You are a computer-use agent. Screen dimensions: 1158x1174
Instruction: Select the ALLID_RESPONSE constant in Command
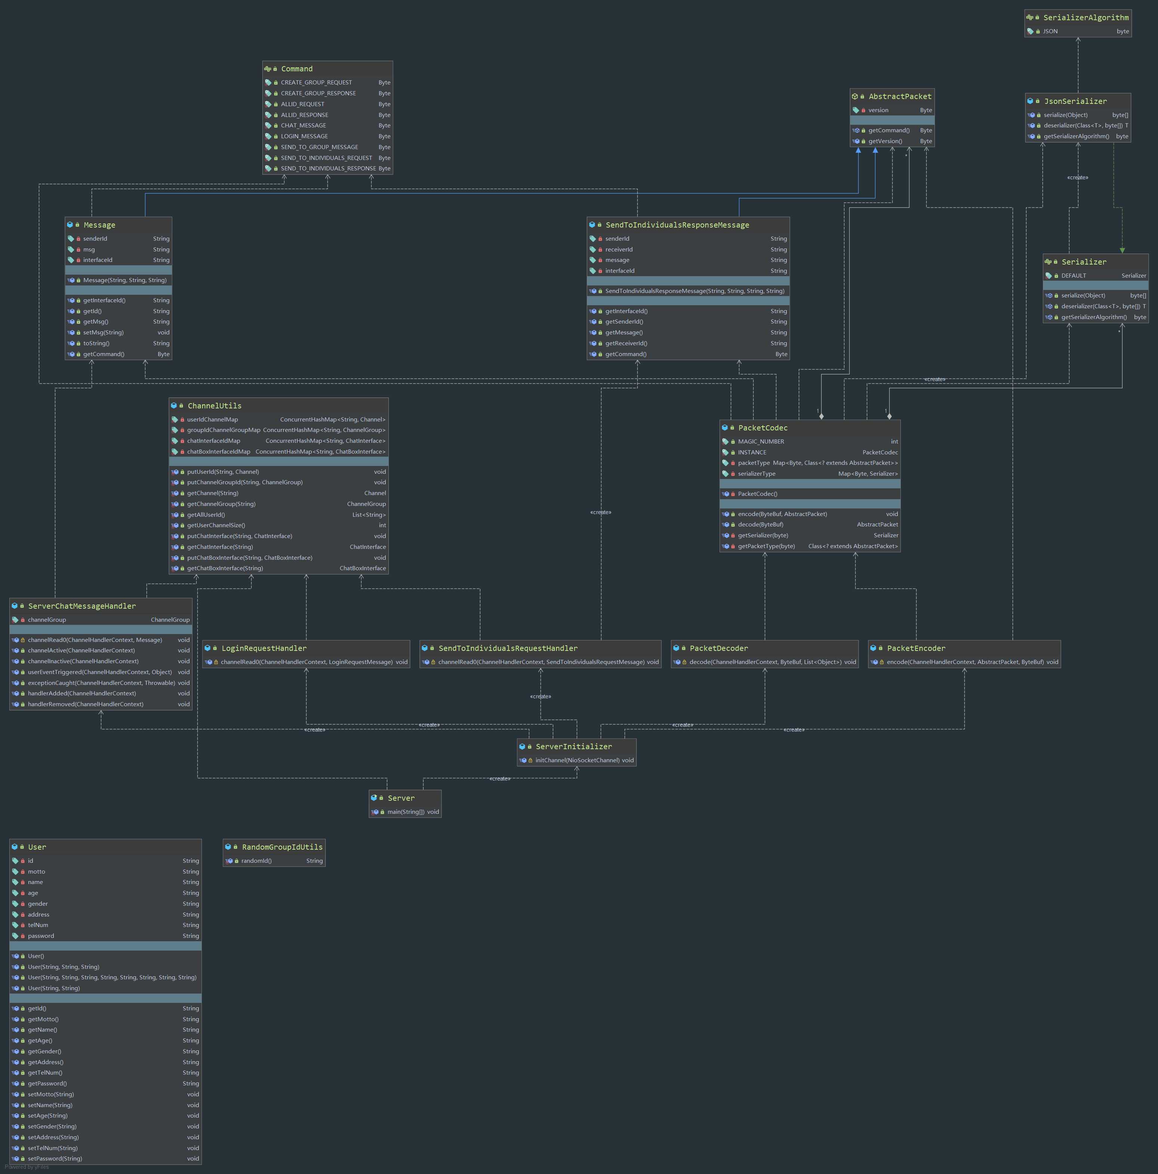(x=328, y=115)
